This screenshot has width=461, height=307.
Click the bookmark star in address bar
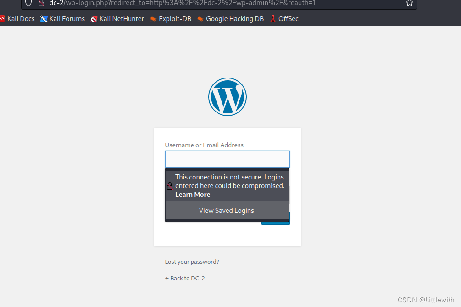click(409, 4)
